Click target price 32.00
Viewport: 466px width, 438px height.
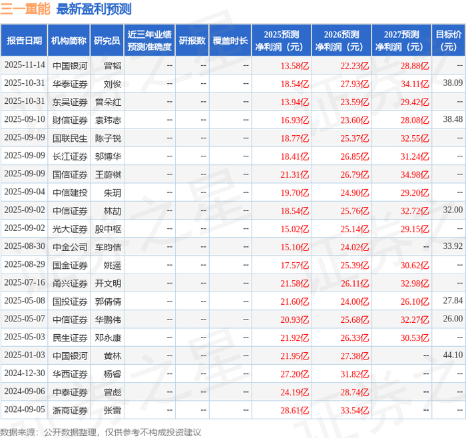[x=453, y=210]
